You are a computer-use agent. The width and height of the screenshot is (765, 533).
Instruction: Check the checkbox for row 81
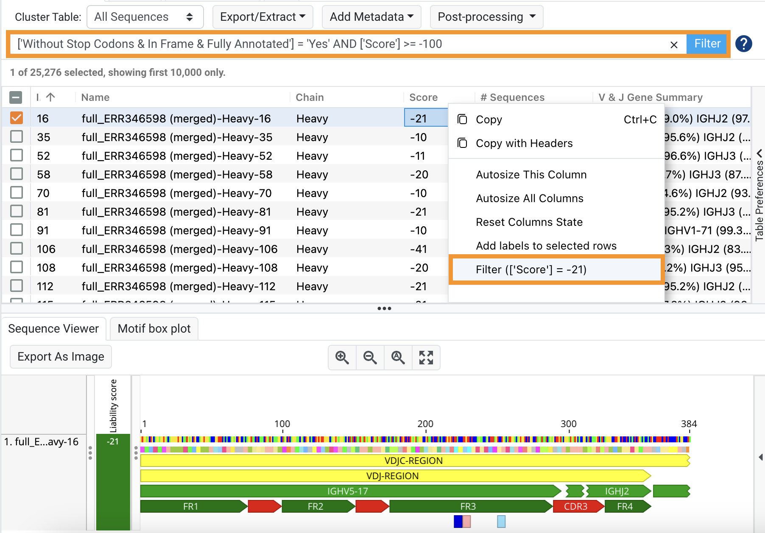pyautogui.click(x=17, y=211)
